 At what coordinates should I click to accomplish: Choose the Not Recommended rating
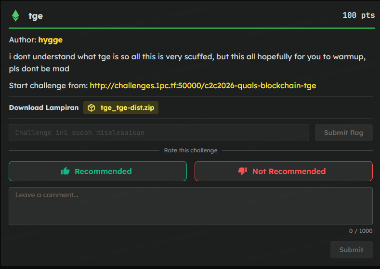pos(283,171)
